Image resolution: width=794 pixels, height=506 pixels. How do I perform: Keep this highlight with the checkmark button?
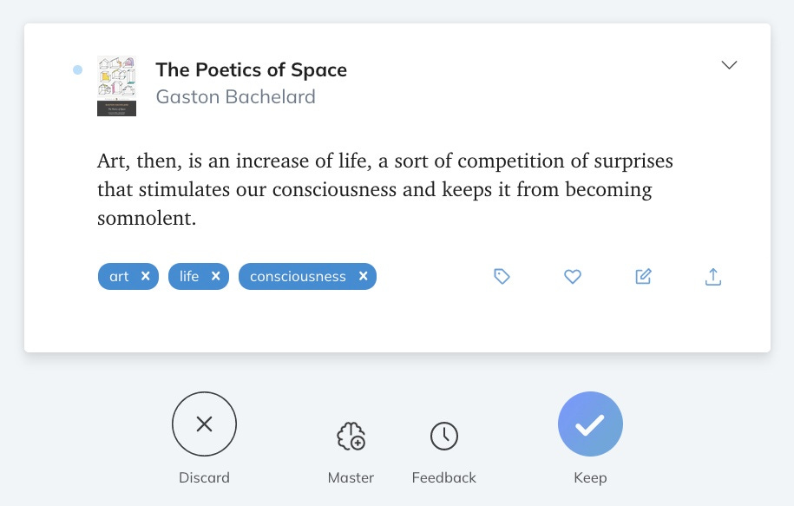coord(590,424)
